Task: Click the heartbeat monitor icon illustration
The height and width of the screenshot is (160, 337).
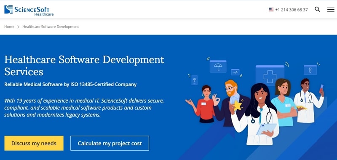Action: pyautogui.click(x=235, y=72)
